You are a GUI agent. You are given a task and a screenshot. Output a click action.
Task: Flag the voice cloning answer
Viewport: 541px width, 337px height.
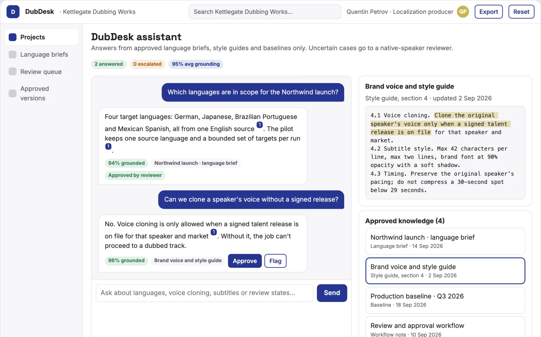coord(275,261)
